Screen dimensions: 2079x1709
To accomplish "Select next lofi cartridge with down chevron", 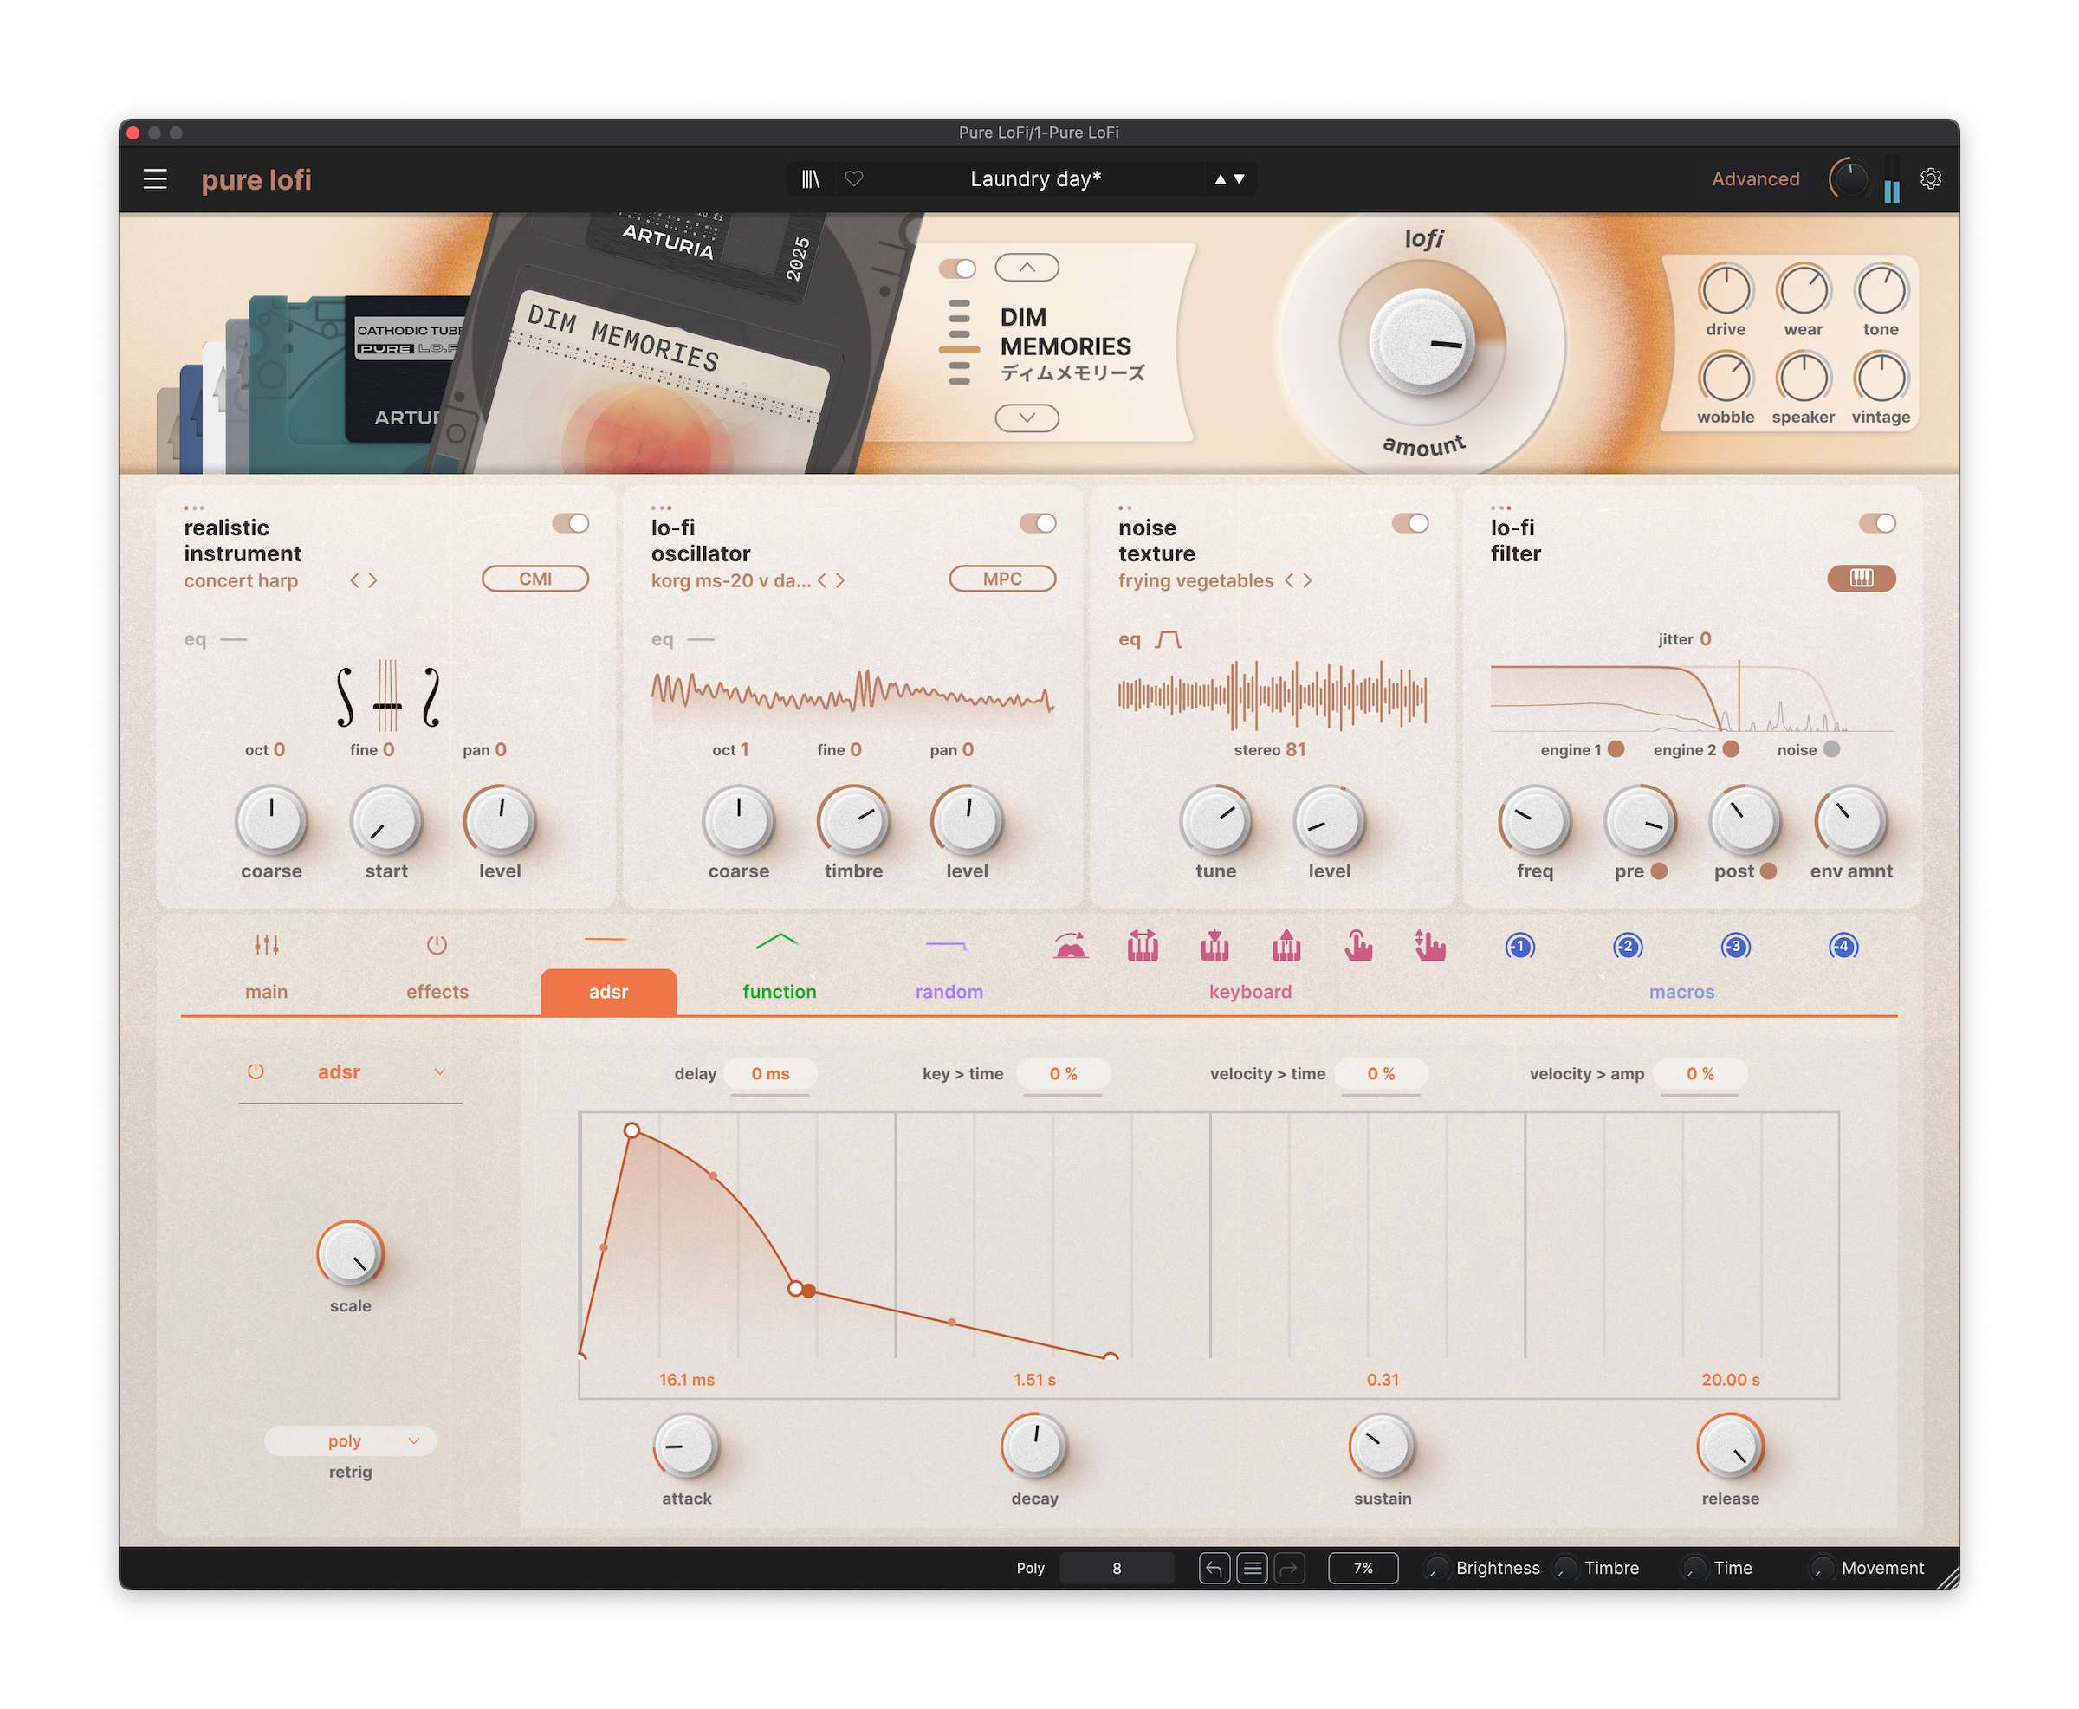I will click(1027, 418).
